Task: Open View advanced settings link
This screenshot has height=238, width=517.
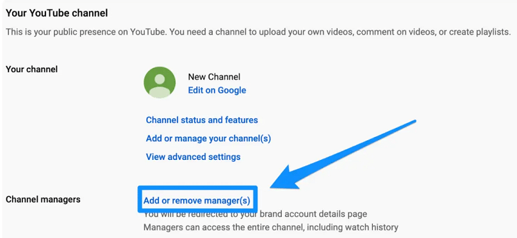Action: tap(193, 157)
